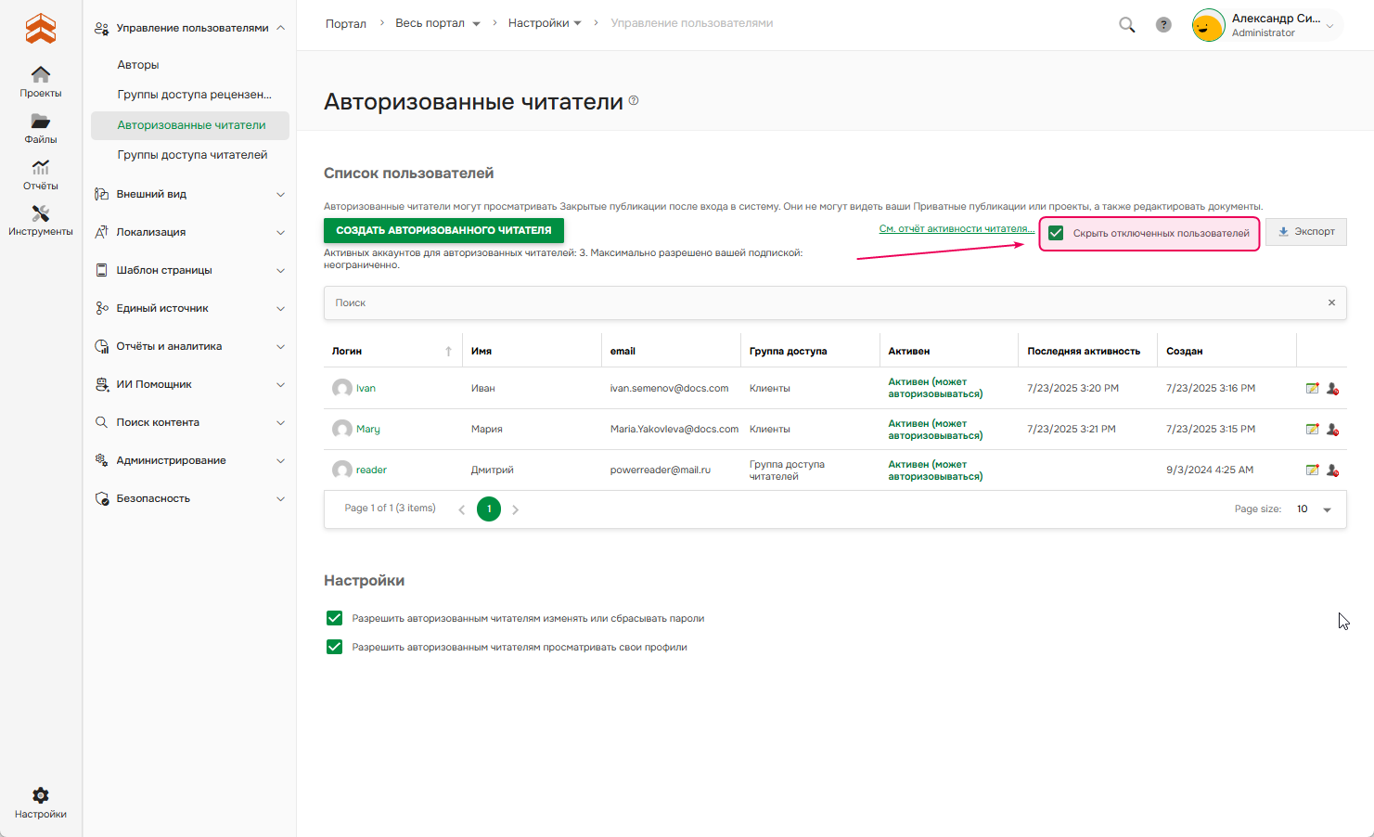Disable readers viewing their profiles
The height and width of the screenshot is (837, 1374).
(334, 646)
